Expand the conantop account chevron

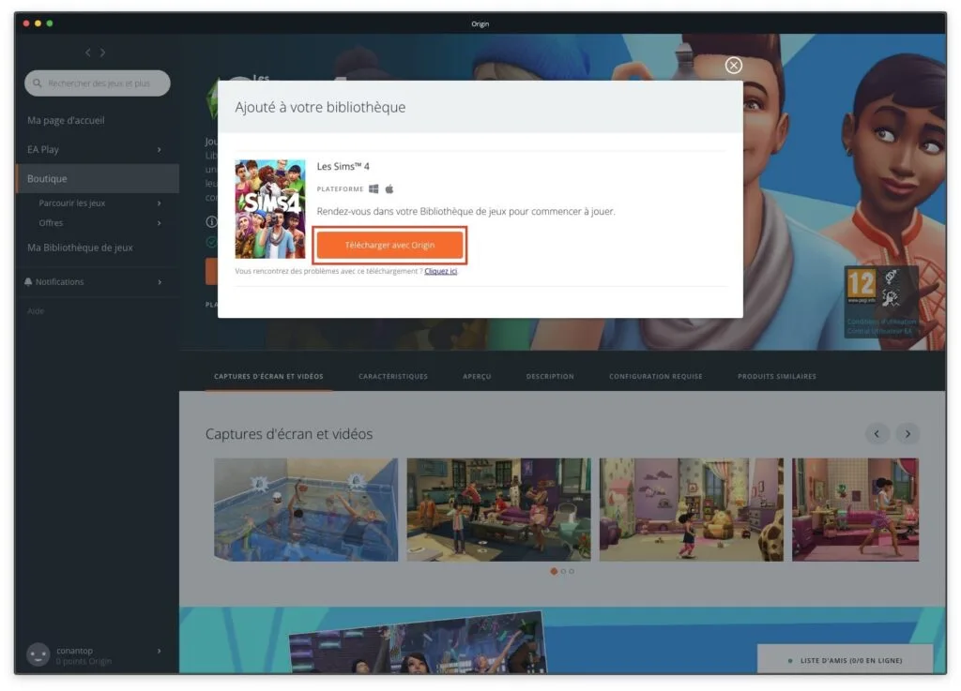pos(160,651)
